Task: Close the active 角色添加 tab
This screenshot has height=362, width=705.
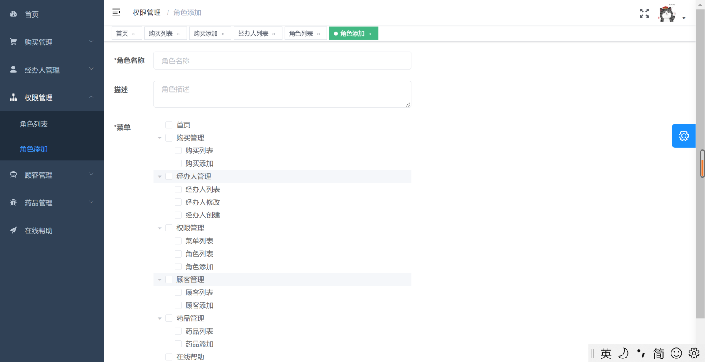Action: pyautogui.click(x=370, y=34)
